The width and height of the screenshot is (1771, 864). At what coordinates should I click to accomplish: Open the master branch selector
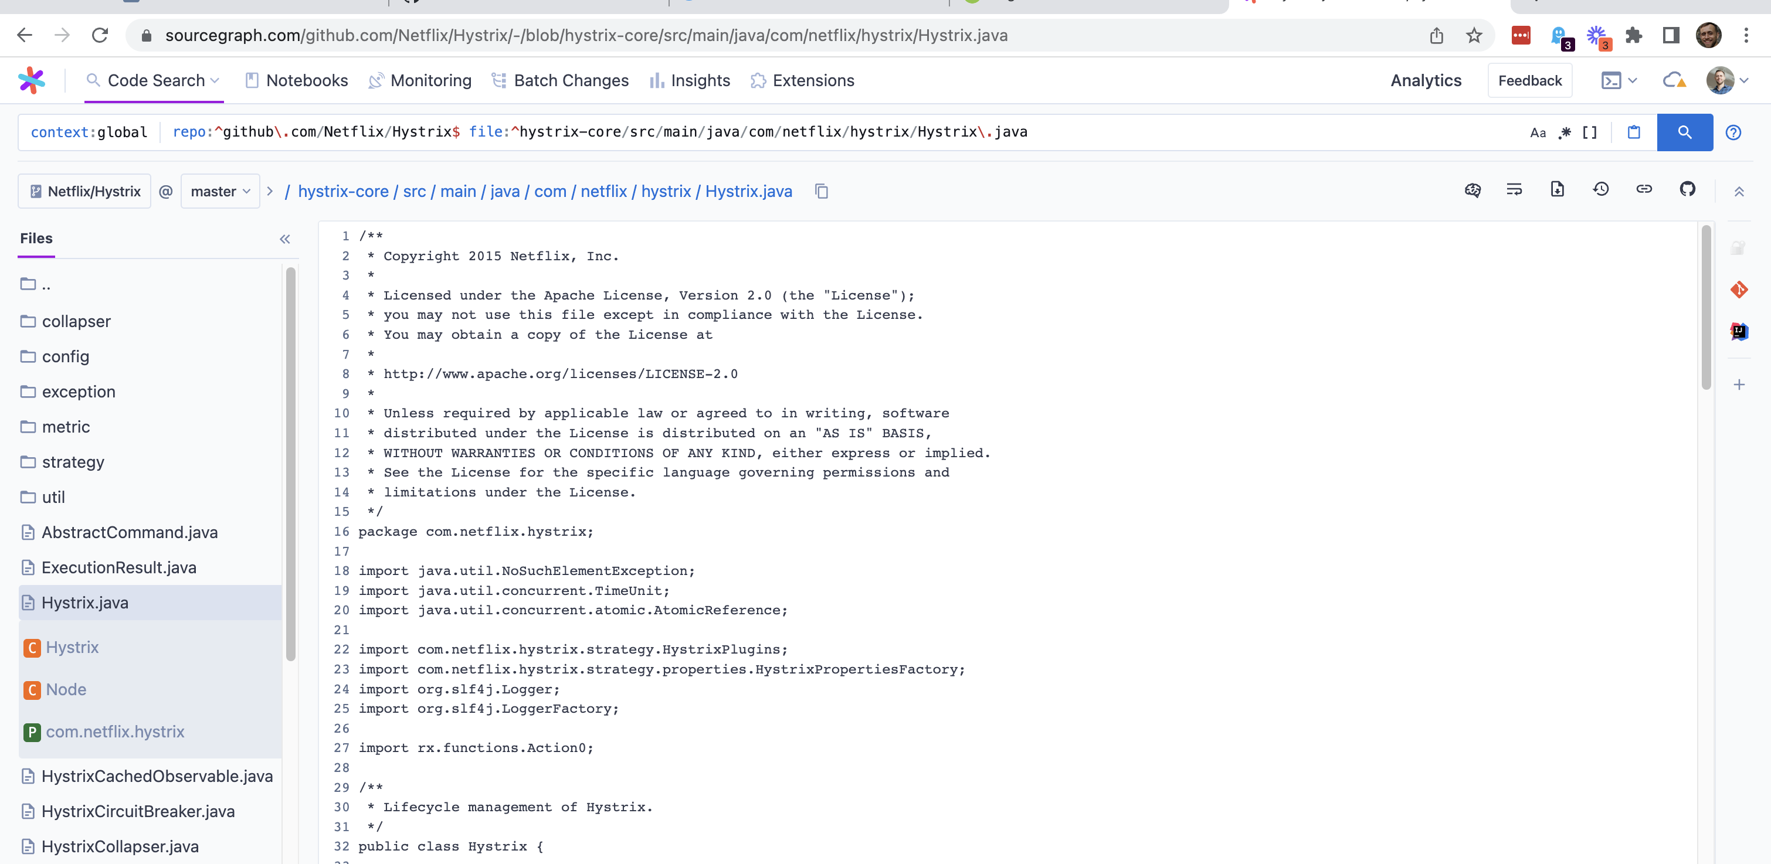219,191
